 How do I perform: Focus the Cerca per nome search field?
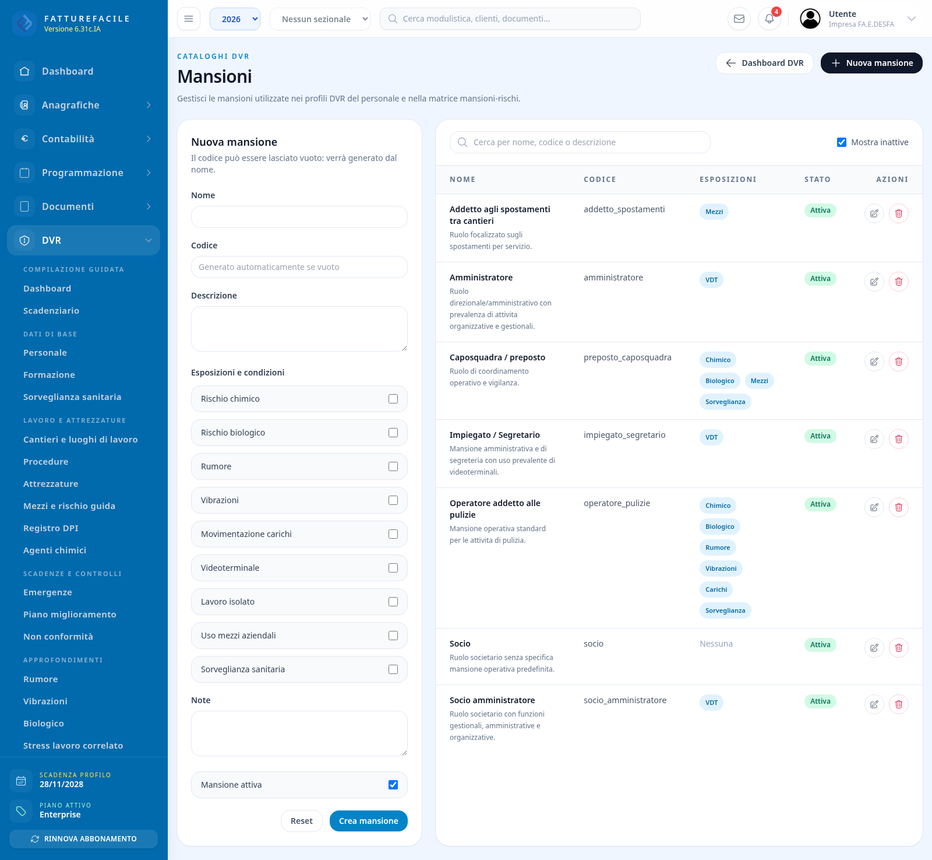(x=580, y=142)
